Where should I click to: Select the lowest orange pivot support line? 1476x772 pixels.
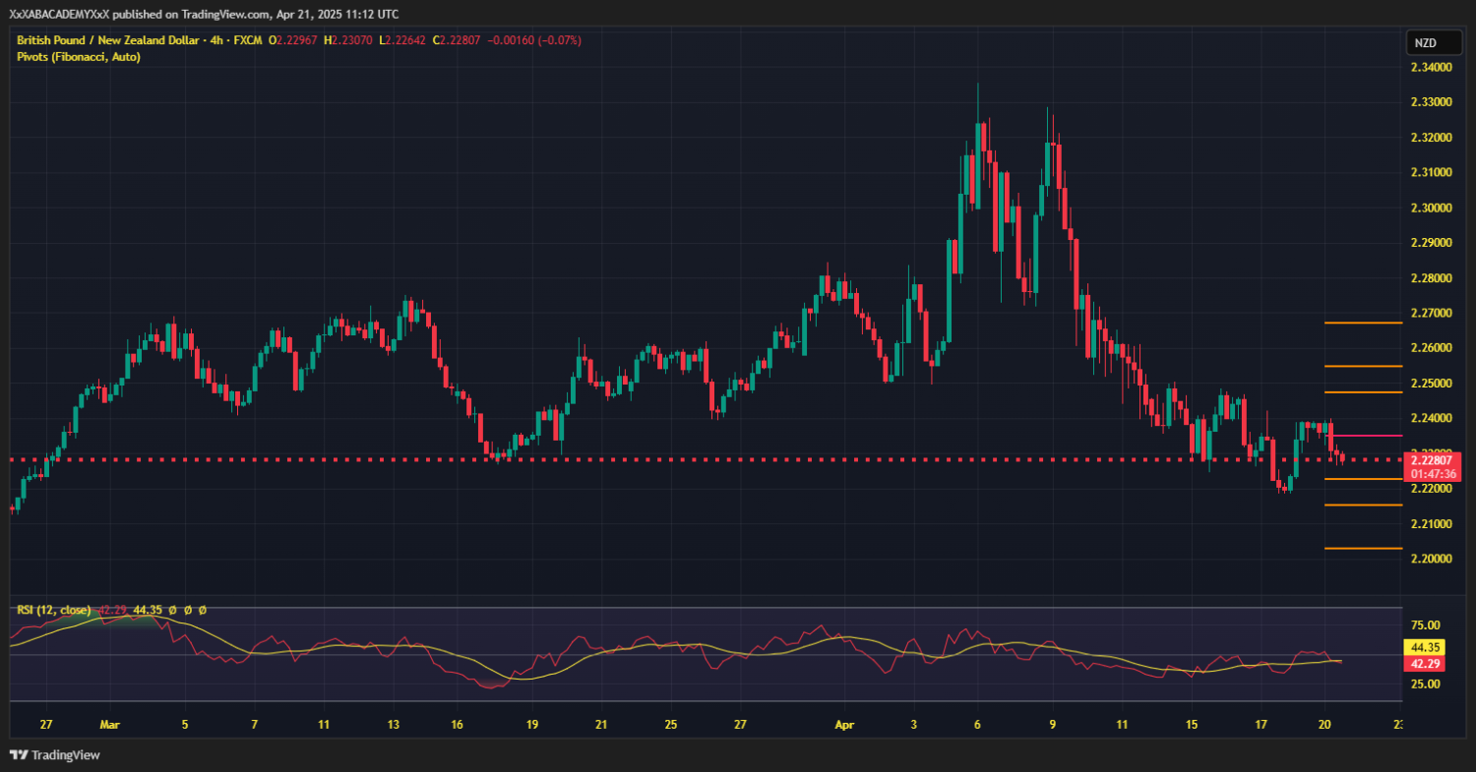pos(1363,549)
